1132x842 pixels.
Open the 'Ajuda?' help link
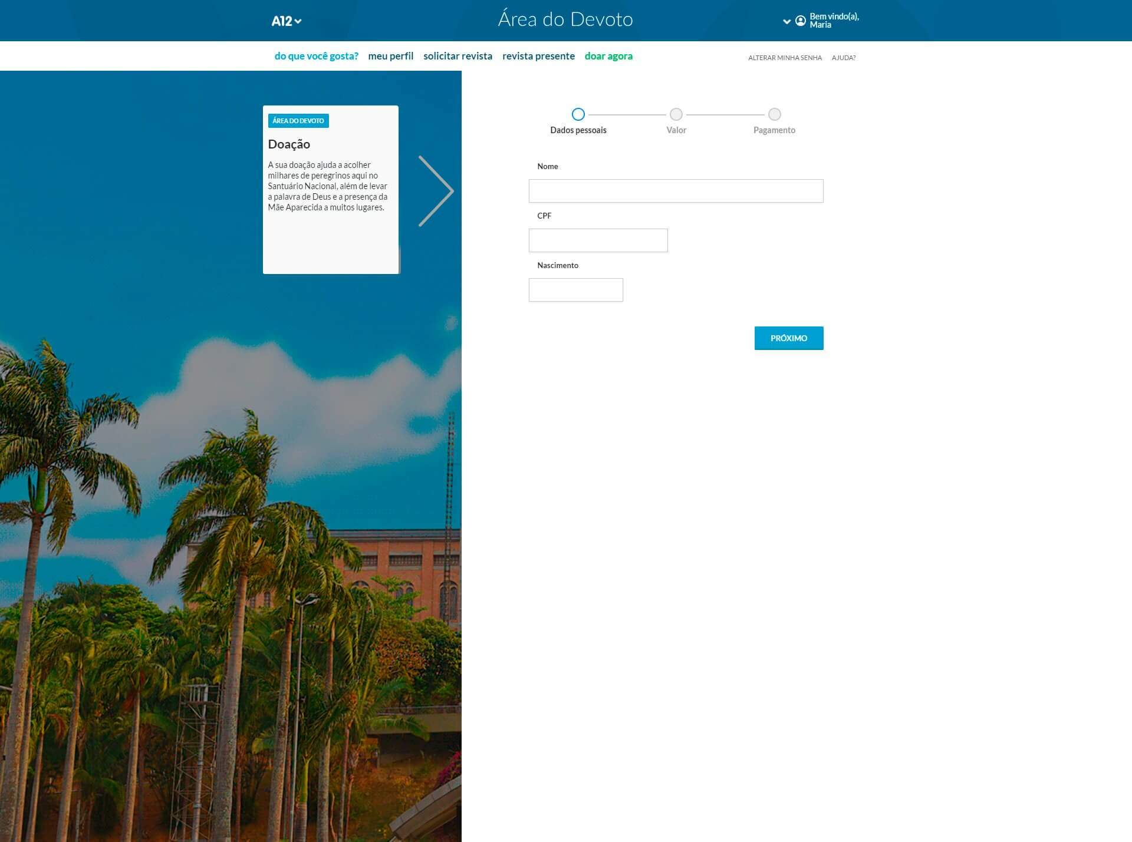pos(843,58)
